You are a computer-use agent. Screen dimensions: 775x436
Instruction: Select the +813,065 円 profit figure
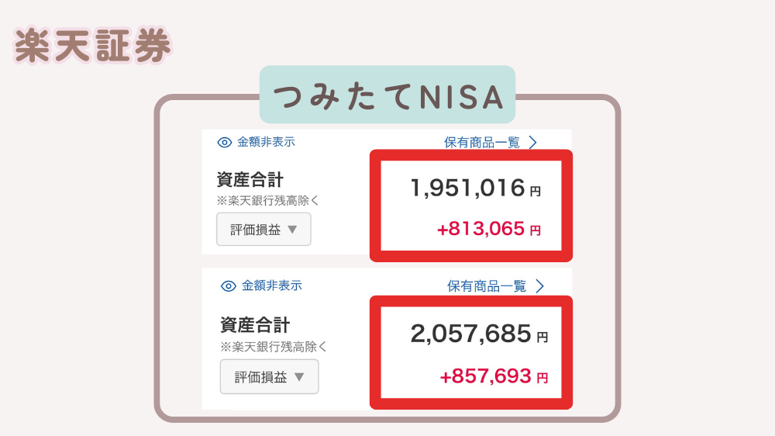[489, 229]
